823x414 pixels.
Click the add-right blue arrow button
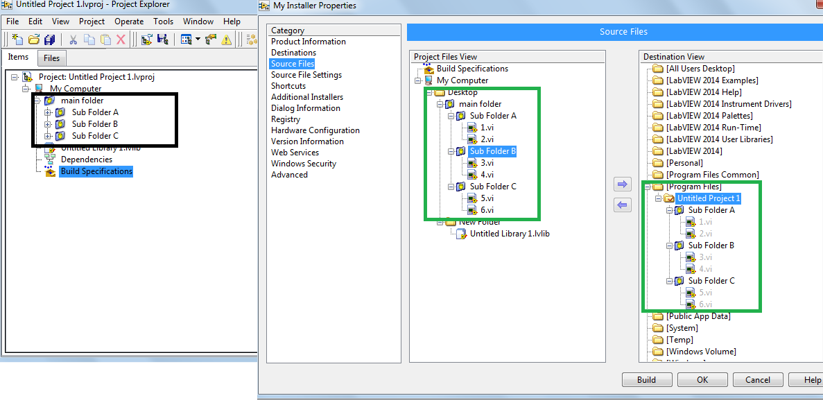click(623, 184)
